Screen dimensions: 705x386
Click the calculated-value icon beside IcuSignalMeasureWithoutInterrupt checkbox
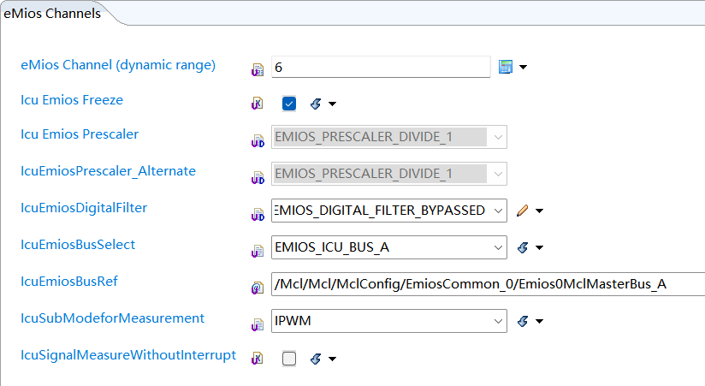pos(315,359)
